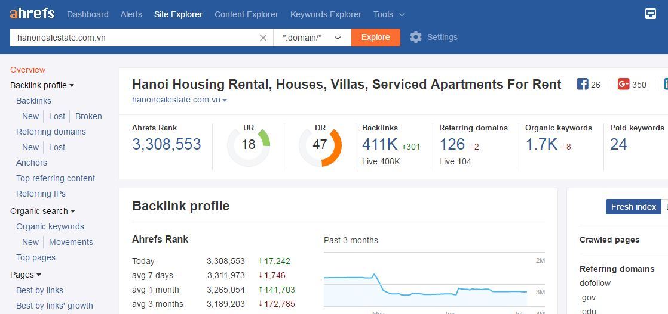The image size is (668, 314).
Task: Collapse the Pages sidebar section
Action: click(26, 275)
